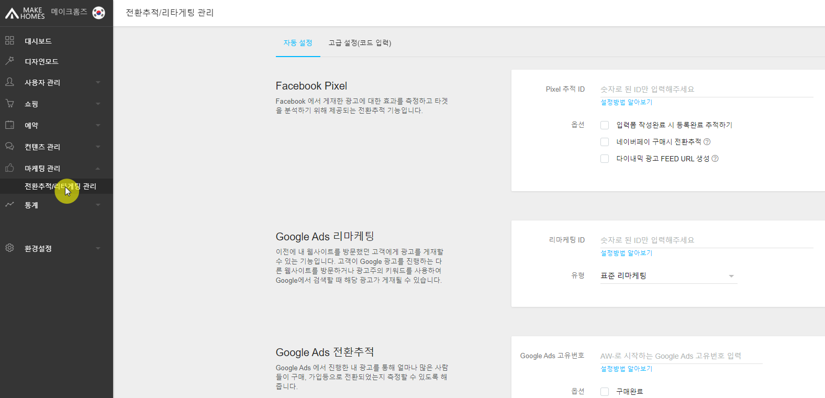The image size is (825, 398).
Task: Click the Google Ads 리마케팅 heading
Action: (x=325, y=237)
